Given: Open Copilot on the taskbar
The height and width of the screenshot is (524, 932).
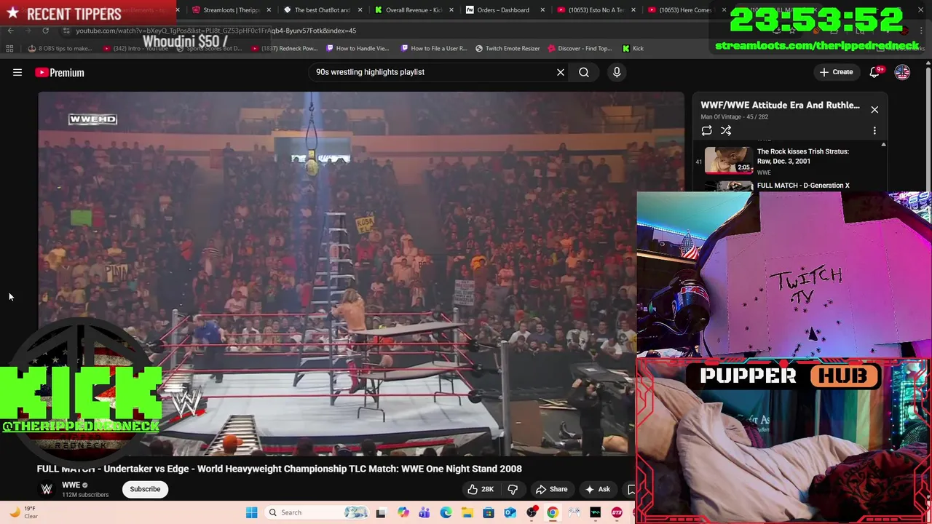Looking at the screenshot, I should (403, 512).
